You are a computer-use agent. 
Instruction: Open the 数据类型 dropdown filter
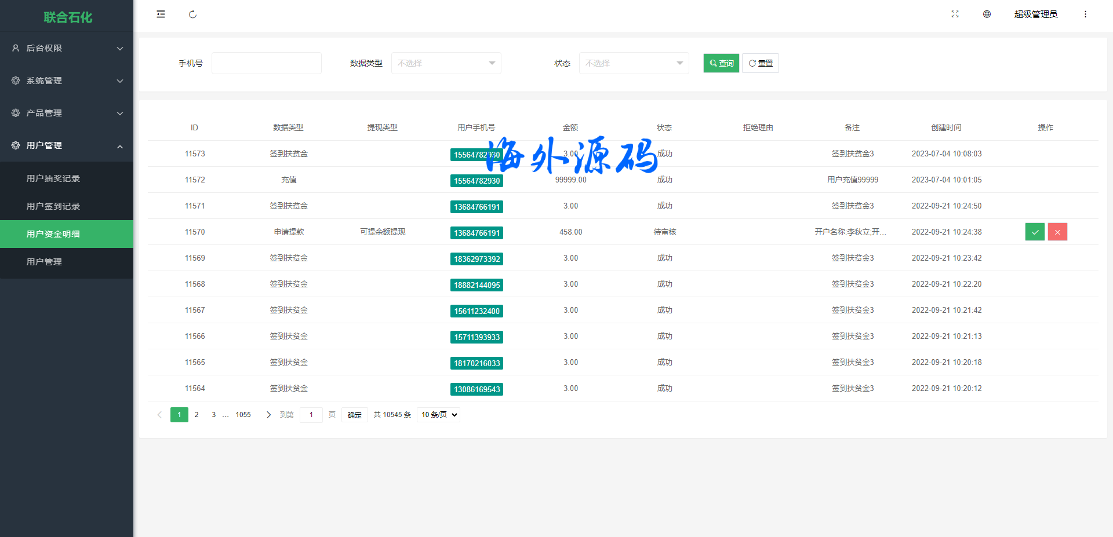tap(446, 63)
